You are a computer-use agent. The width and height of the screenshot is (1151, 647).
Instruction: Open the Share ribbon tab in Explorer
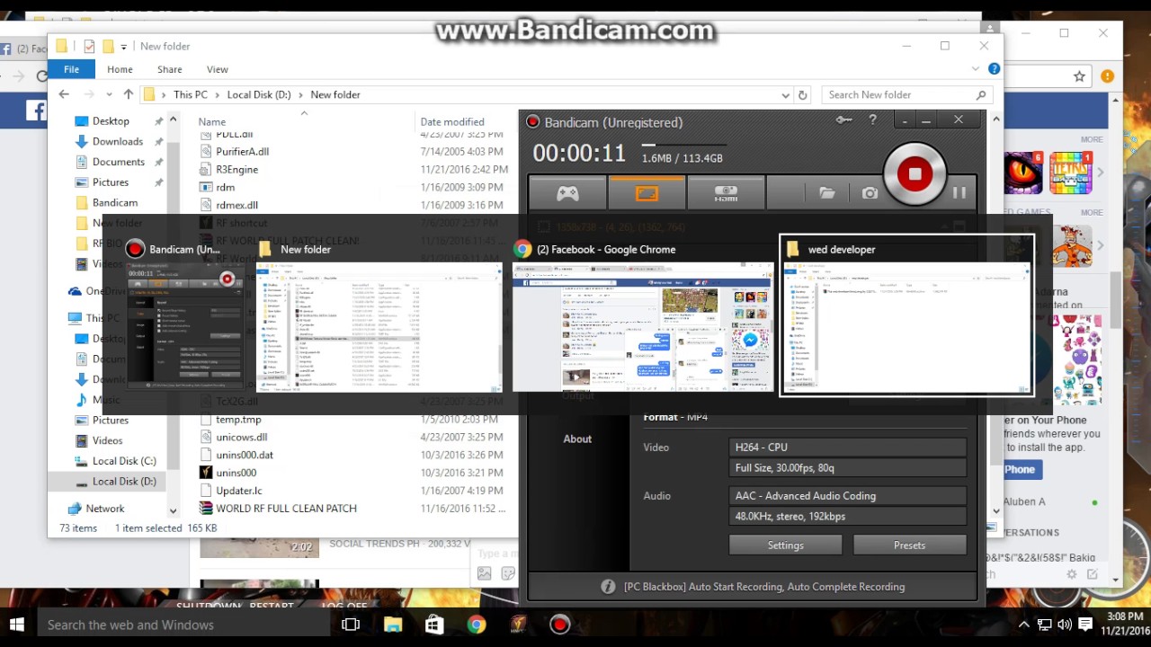pyautogui.click(x=169, y=69)
